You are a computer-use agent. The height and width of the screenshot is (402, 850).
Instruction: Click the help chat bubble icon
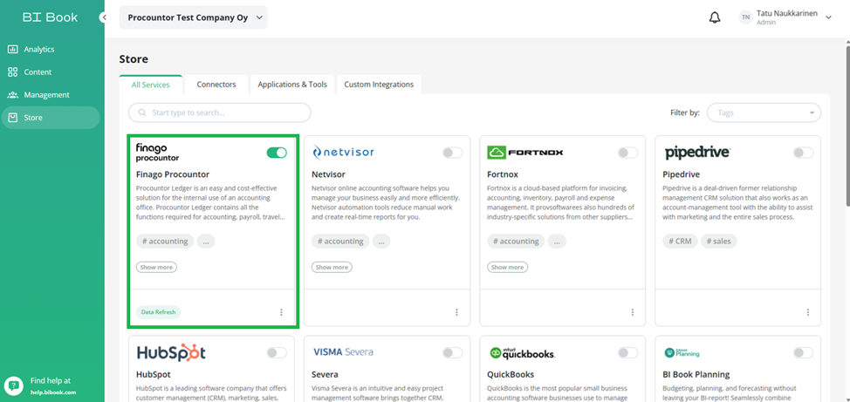(14, 385)
